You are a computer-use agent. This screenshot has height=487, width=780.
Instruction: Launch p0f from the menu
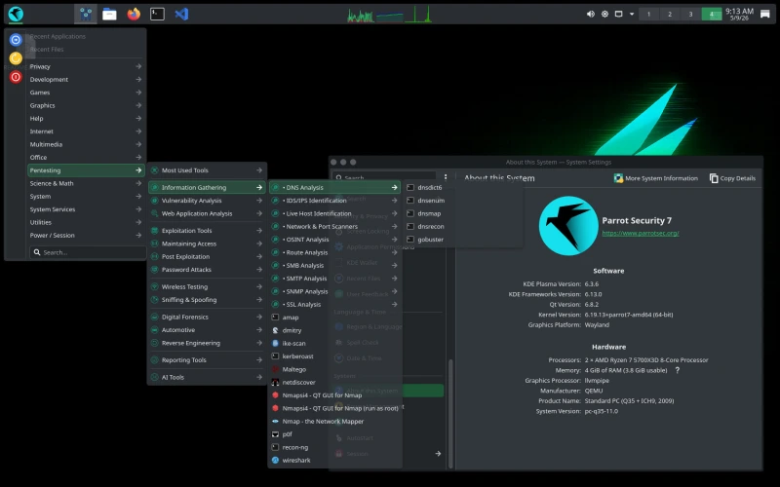pos(334,433)
